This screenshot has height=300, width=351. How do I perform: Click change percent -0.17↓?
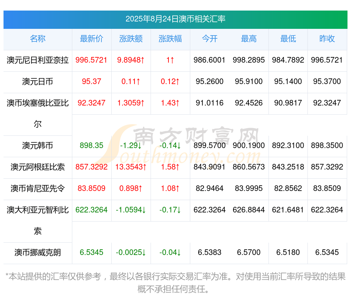tap(170, 210)
